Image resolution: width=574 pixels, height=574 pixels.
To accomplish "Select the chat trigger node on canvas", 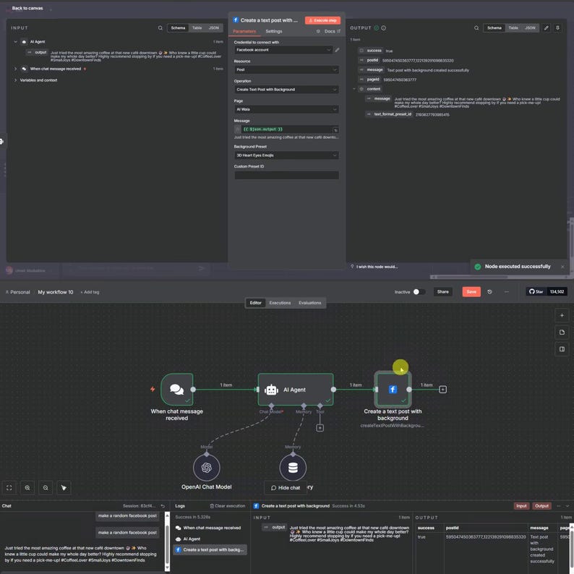I will click(177, 389).
